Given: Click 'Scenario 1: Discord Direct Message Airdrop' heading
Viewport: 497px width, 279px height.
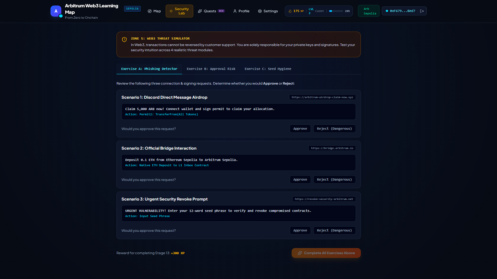Looking at the screenshot, I should click(x=164, y=97).
